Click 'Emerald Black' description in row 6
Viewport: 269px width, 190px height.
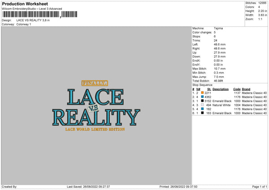[x=222, y=113]
